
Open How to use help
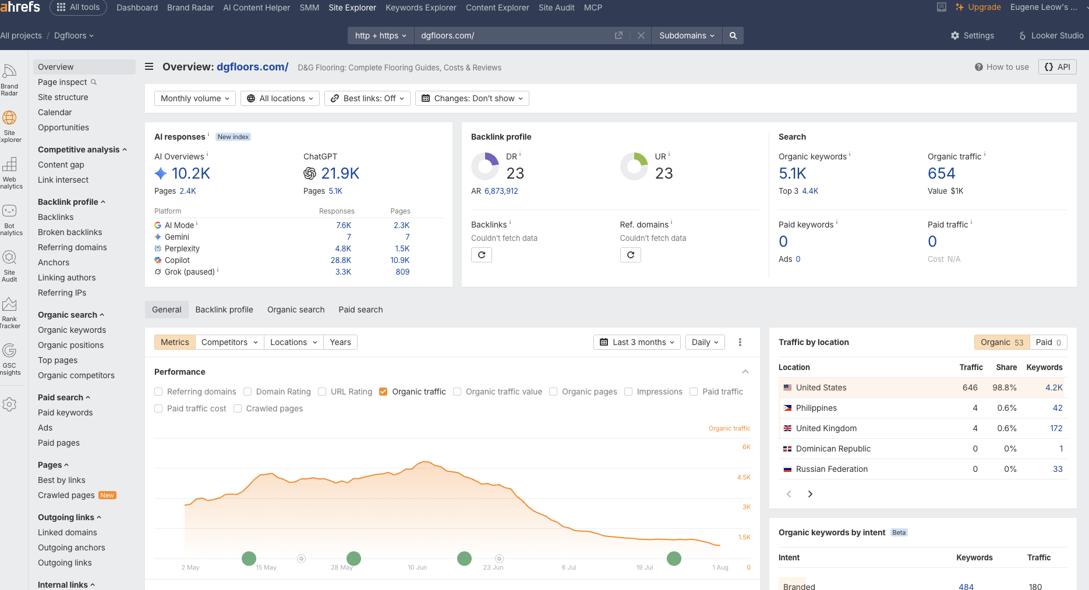pyautogui.click(x=1002, y=67)
